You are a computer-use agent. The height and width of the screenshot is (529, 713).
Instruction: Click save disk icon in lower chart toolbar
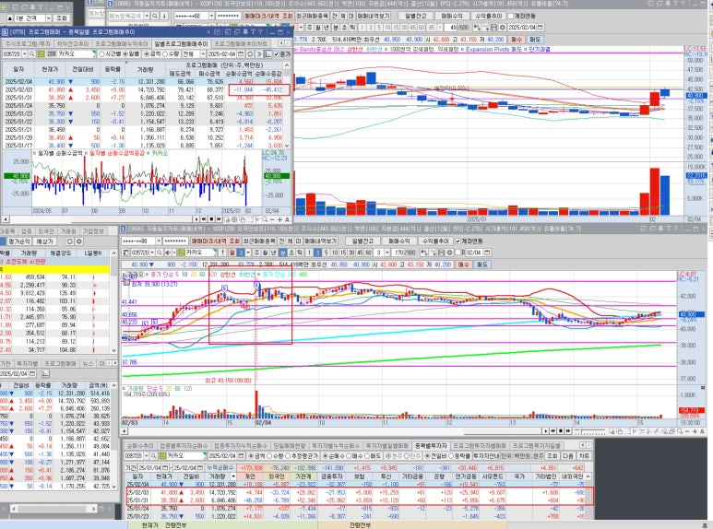(x=441, y=253)
